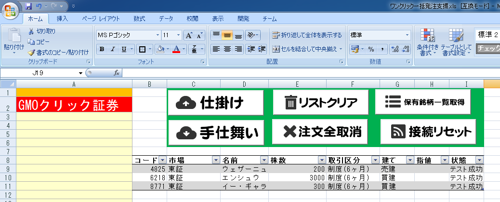This screenshot has width=500, height=202.
Task: Open the 株数 column filter dropdown
Action: tap(322, 160)
